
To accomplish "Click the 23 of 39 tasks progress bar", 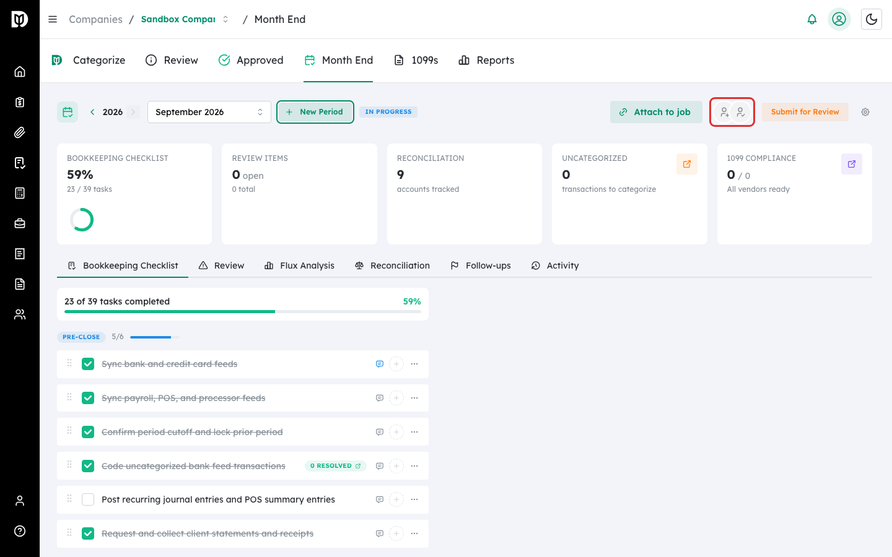I will point(243,311).
